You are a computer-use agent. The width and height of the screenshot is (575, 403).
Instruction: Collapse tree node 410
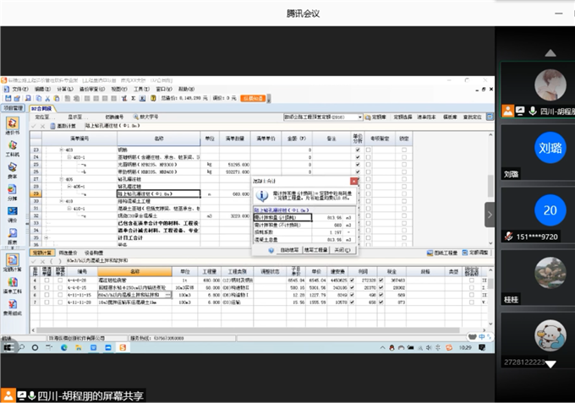[62, 201]
